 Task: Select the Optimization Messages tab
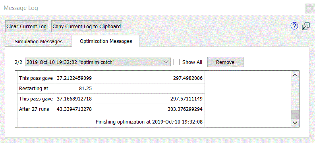[x=106, y=41]
